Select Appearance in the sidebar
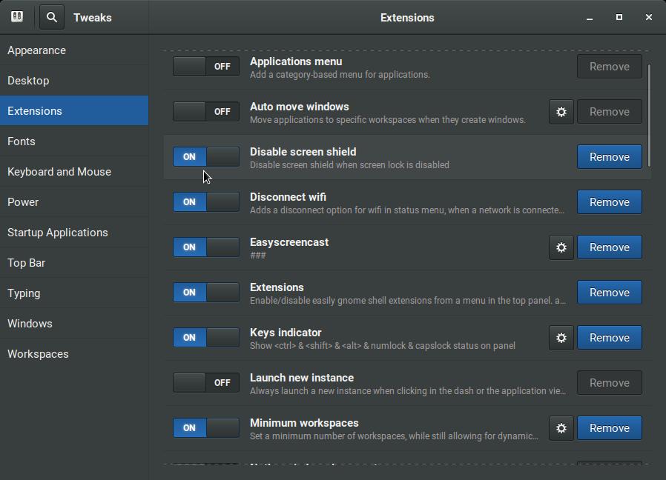The height and width of the screenshot is (480, 666). pos(36,50)
